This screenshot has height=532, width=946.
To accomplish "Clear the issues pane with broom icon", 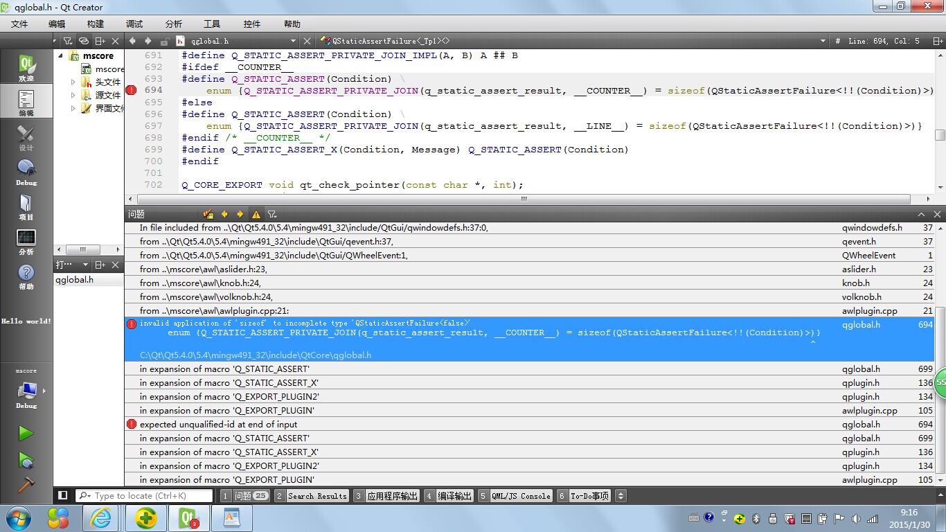I will (208, 214).
